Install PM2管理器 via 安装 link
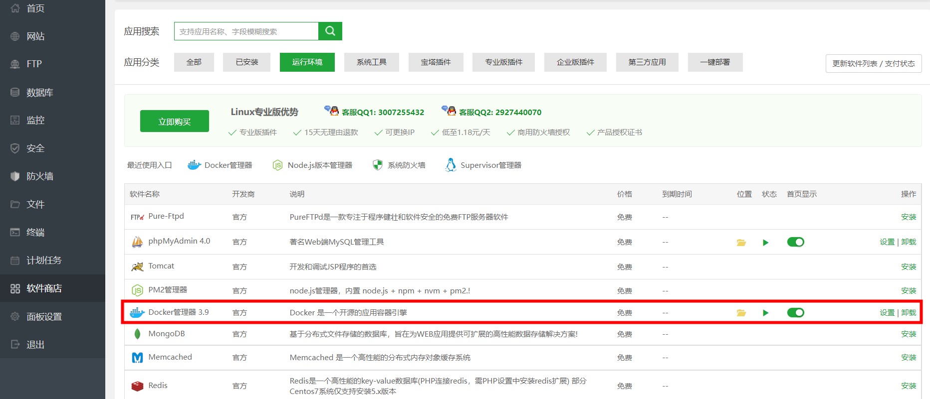Screen dimensions: 930x399 909,291
